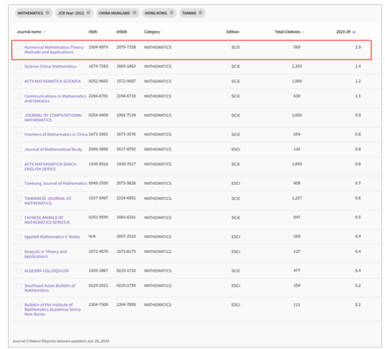Remove the TAIWAN filter chip
The image size is (385, 349).
click(x=200, y=13)
